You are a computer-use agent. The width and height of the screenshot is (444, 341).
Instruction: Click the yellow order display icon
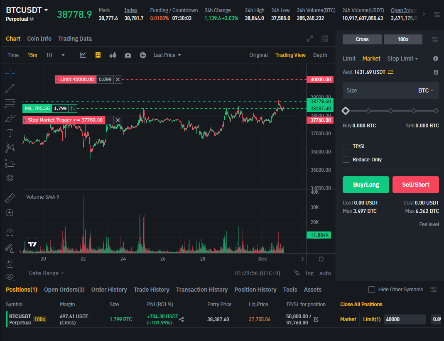tap(98, 55)
